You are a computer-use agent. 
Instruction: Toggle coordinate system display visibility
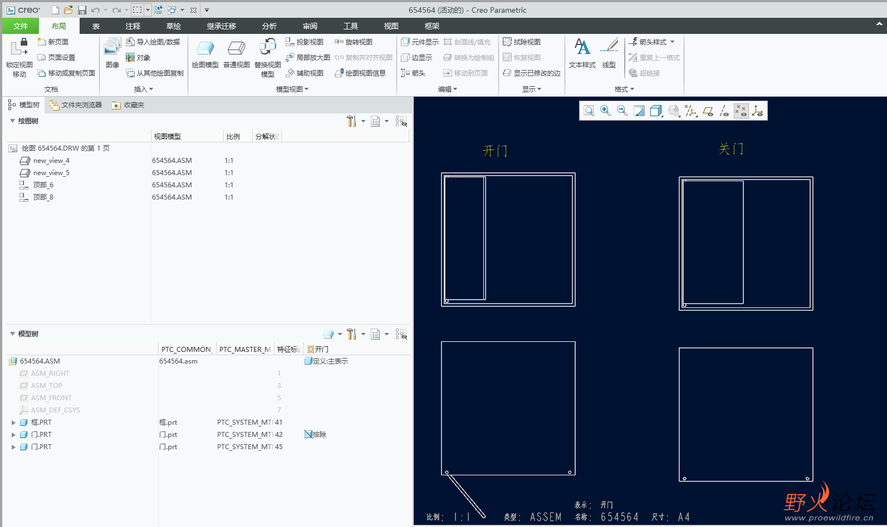[x=758, y=111]
